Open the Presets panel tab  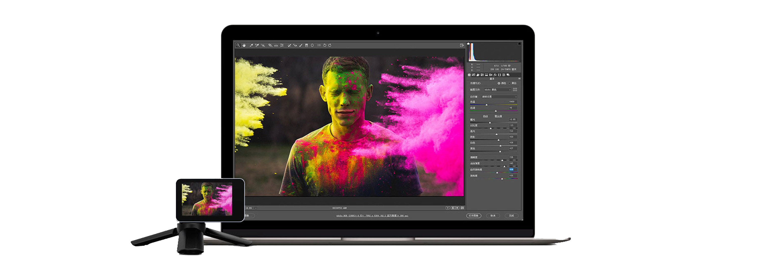tap(504, 75)
